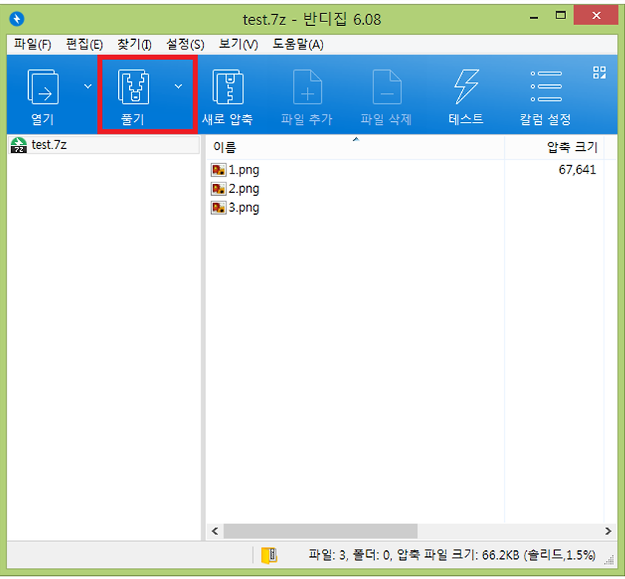Click the grid view icon top right
625x579 pixels.
pos(599,72)
